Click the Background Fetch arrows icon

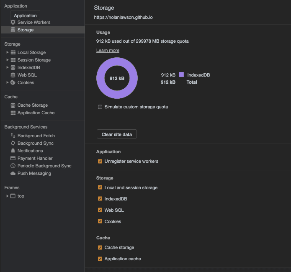point(13,136)
